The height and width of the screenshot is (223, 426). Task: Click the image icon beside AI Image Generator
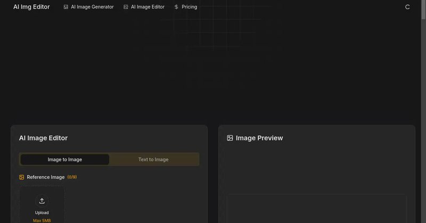[x=65, y=7]
